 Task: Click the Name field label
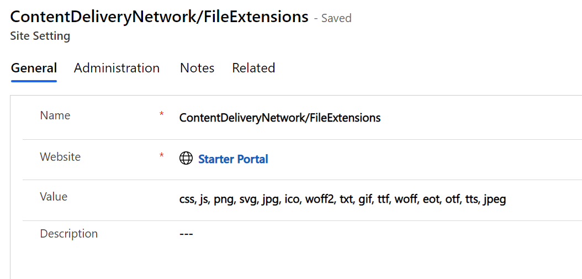click(55, 115)
